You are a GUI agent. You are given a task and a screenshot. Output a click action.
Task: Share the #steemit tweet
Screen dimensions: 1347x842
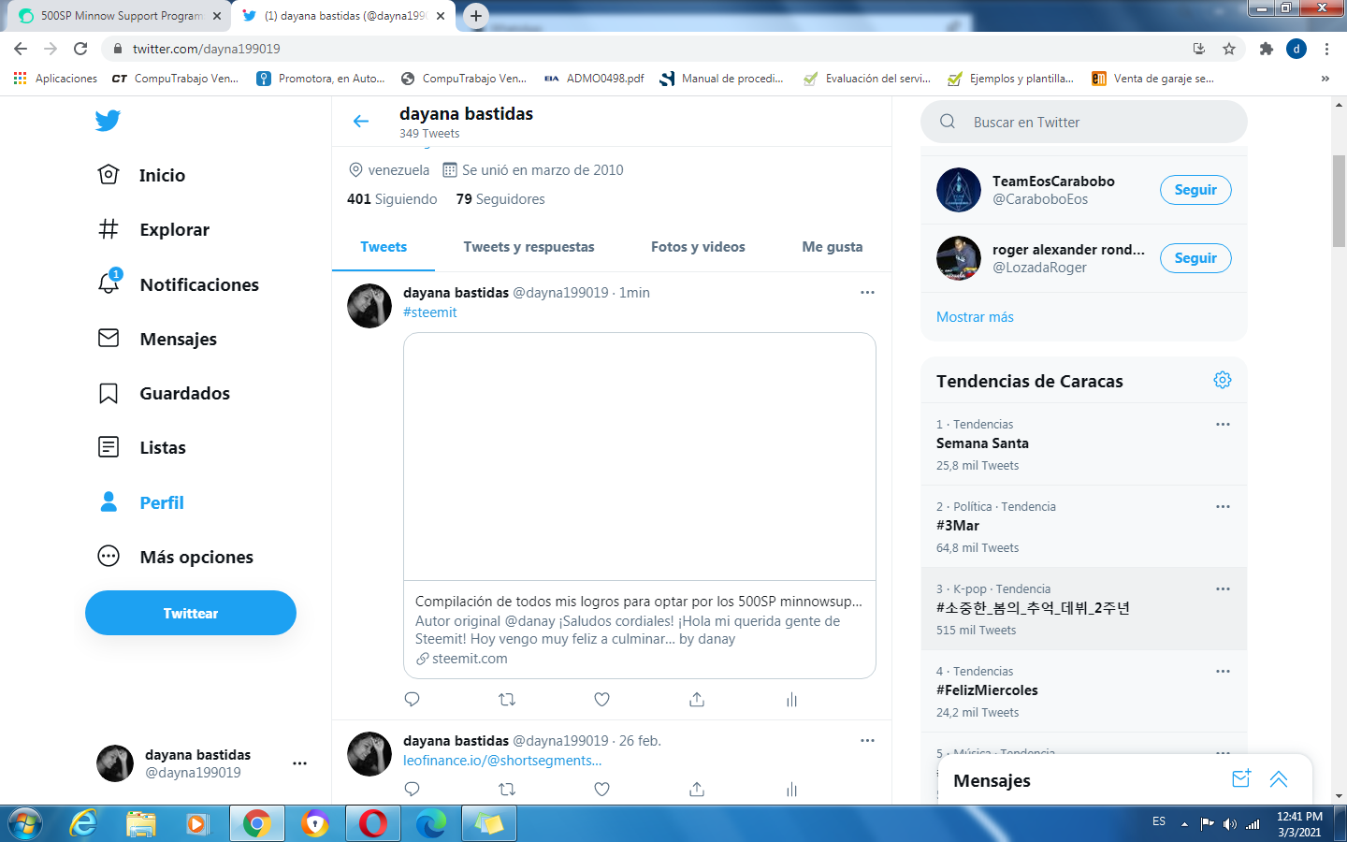697,700
